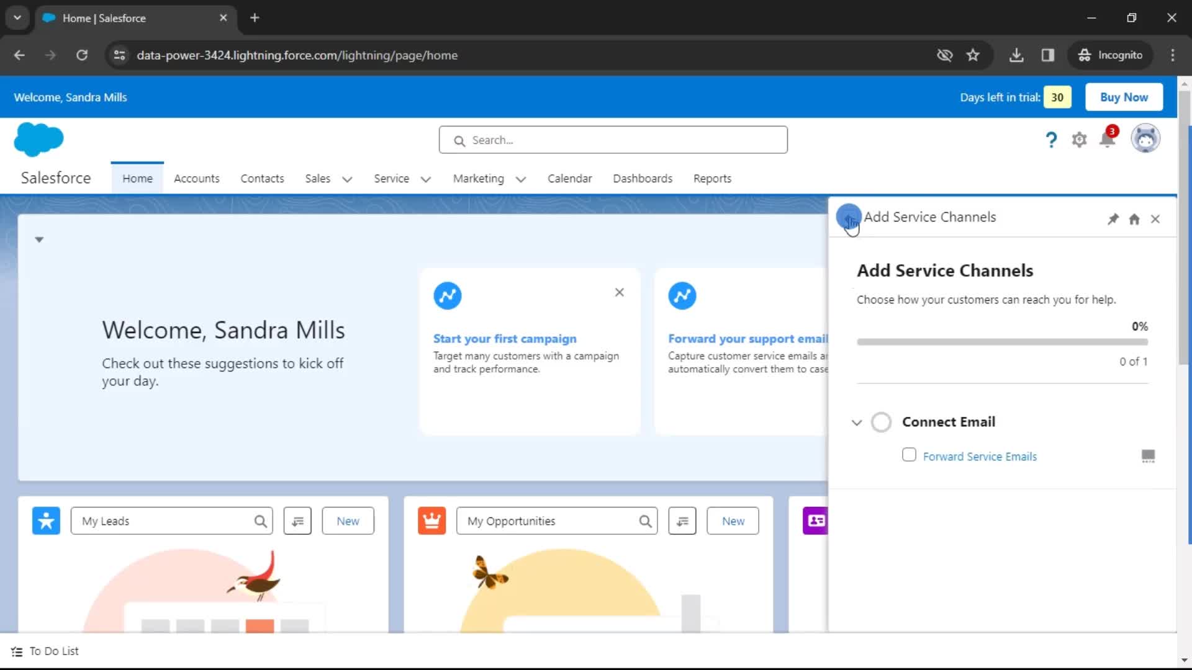This screenshot has width=1192, height=670.
Task: Collapse the welcome suggestions panel arrow
Action: tap(39, 239)
